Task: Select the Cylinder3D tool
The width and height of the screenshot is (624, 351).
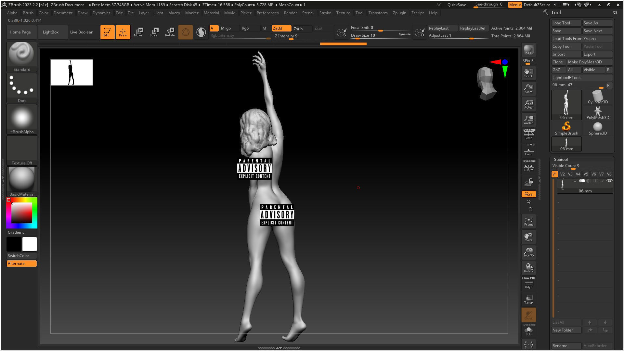Action: (598, 97)
